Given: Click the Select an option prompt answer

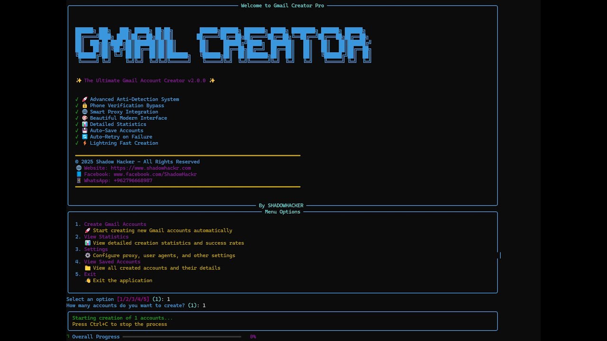Looking at the screenshot, I should (x=168, y=299).
